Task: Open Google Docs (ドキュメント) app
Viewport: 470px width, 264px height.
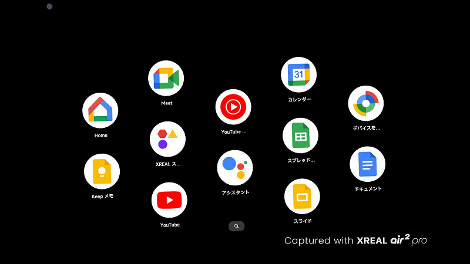Action: (x=368, y=164)
